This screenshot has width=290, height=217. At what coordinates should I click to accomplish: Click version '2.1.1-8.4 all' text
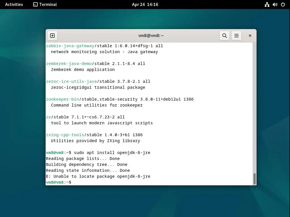tap(129, 64)
